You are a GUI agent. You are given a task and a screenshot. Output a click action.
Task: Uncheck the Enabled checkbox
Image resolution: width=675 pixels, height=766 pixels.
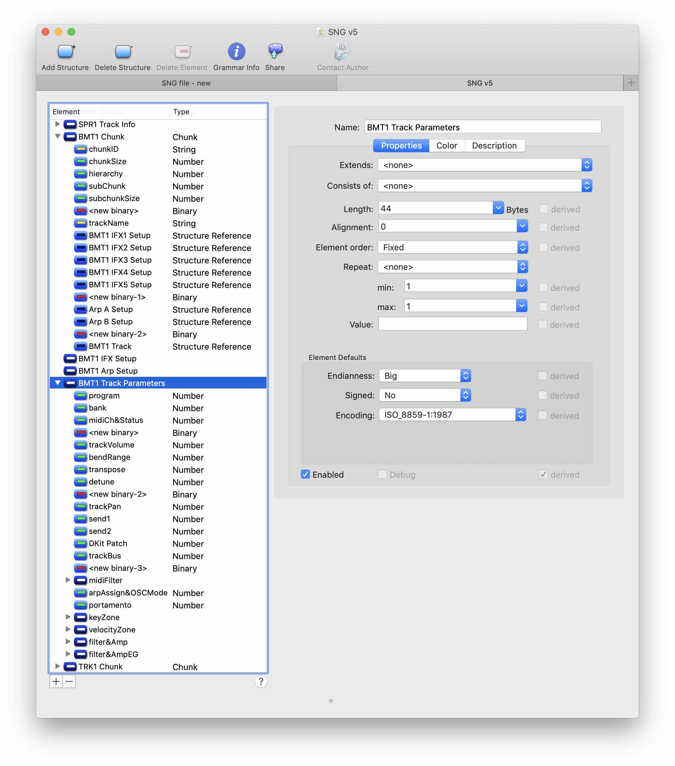(305, 474)
